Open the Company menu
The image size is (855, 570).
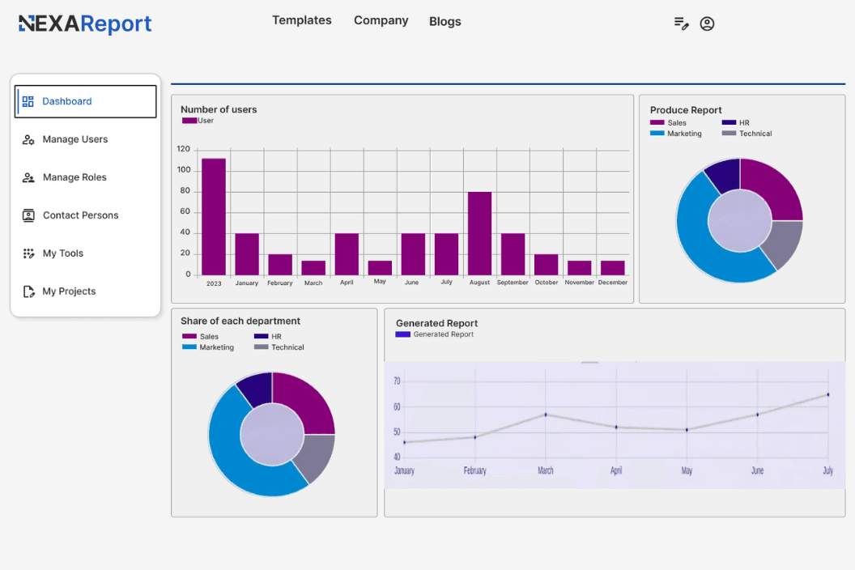(381, 20)
